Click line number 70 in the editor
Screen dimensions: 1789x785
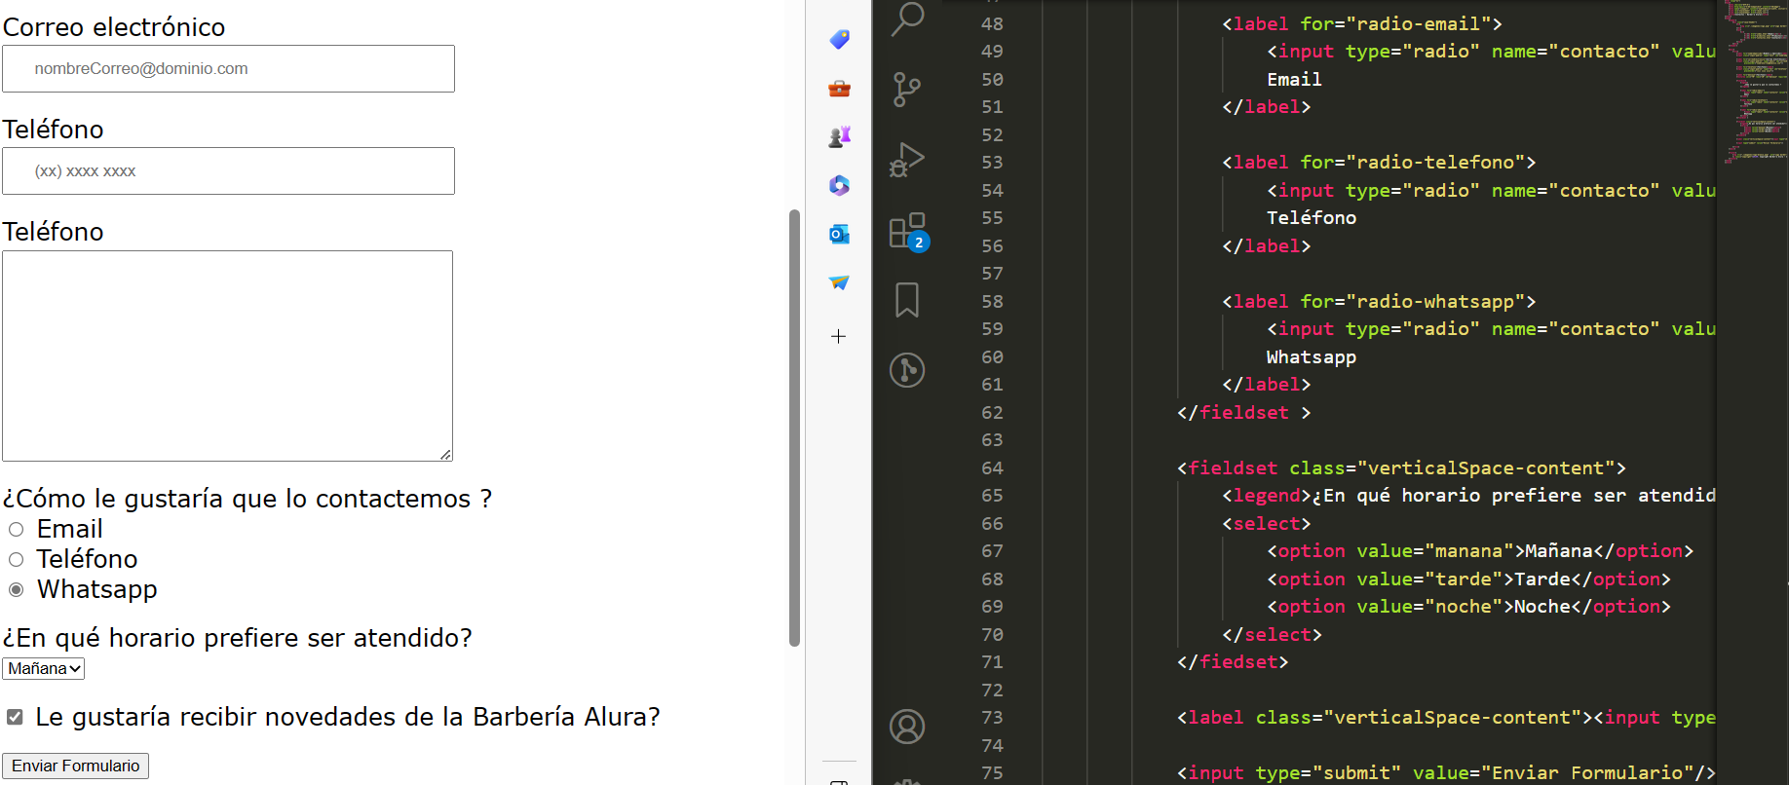coord(992,635)
